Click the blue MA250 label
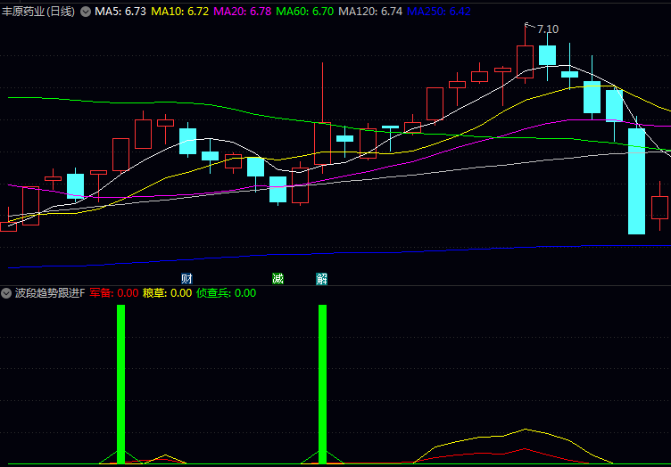The height and width of the screenshot is (467, 671). (x=439, y=12)
